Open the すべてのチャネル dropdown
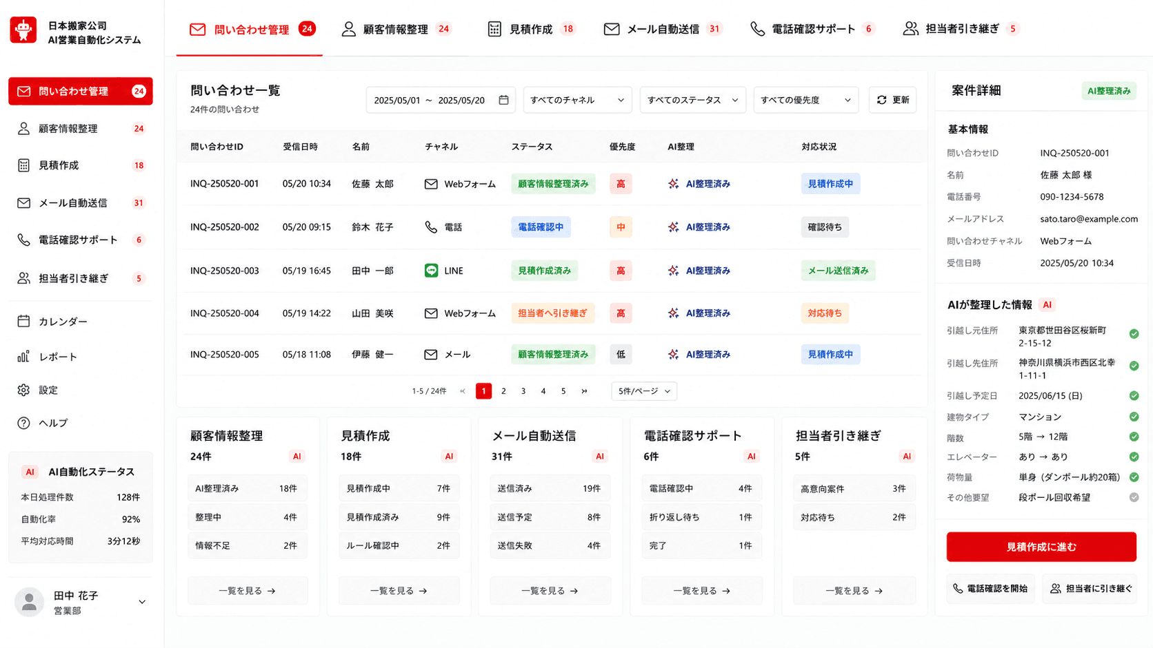This screenshot has height=648, width=1153. (577, 100)
